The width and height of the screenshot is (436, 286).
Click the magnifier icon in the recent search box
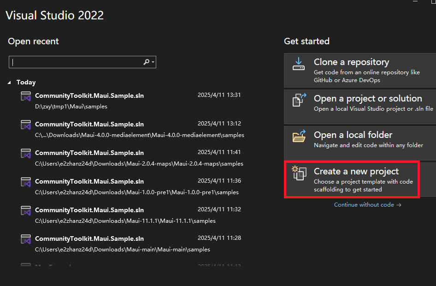click(146, 62)
